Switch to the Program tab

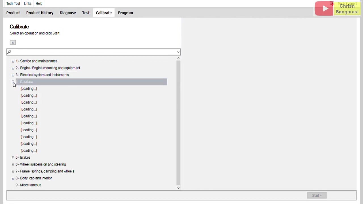coord(125,12)
